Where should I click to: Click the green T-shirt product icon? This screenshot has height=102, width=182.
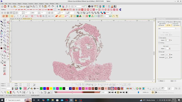[89, 16]
